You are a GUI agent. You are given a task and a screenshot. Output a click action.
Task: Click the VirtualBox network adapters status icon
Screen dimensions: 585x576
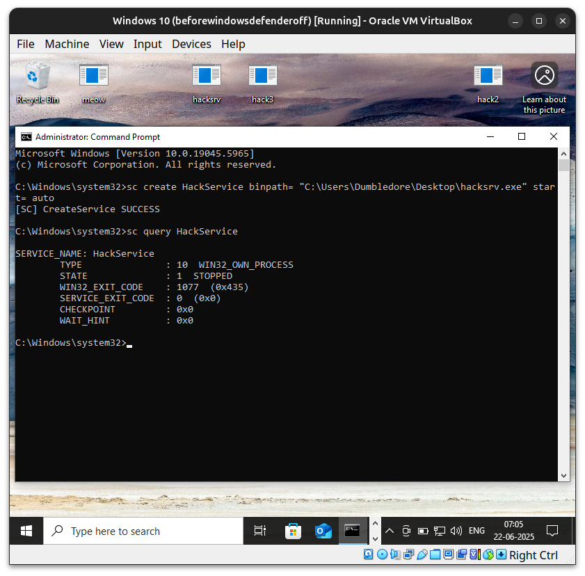point(409,554)
